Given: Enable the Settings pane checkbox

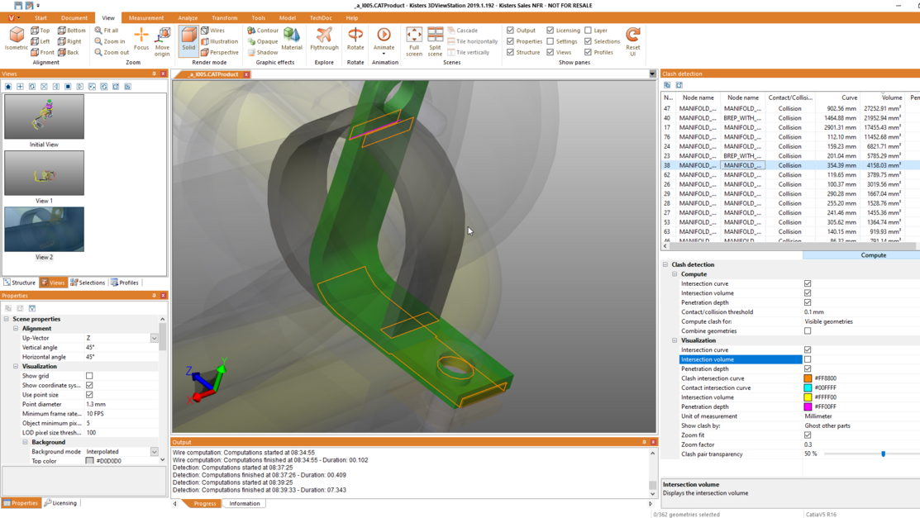Looking at the screenshot, I should pos(551,41).
